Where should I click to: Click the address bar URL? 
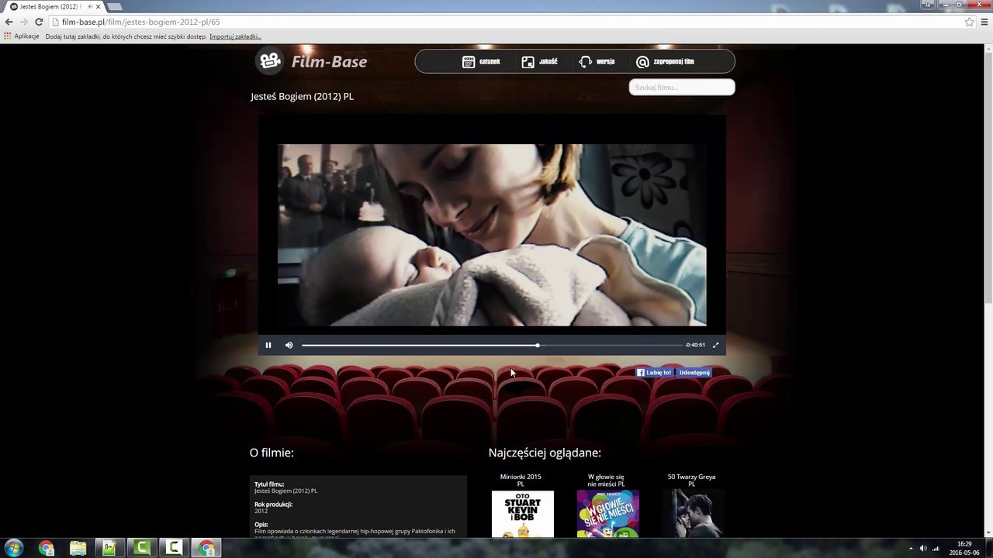(141, 22)
